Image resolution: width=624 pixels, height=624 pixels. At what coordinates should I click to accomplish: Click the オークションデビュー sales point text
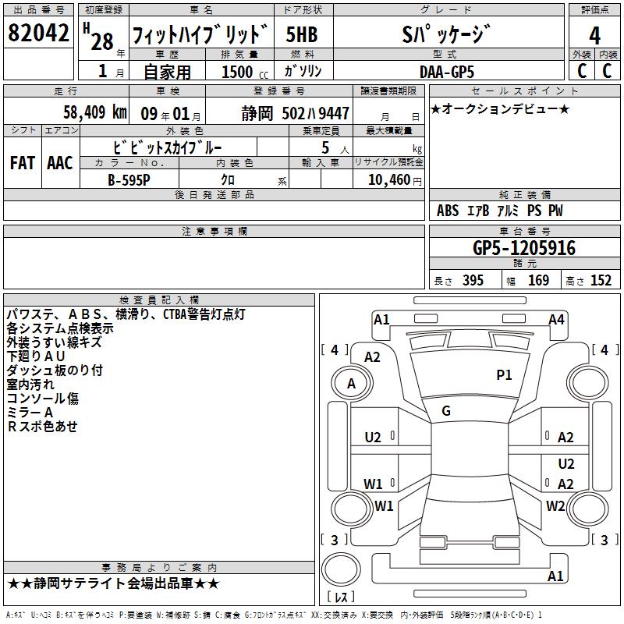tap(500, 108)
